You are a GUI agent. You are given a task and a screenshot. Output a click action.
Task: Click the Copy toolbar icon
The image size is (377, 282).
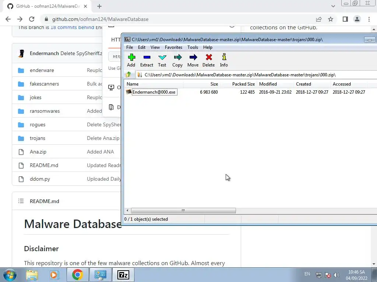pos(177,60)
